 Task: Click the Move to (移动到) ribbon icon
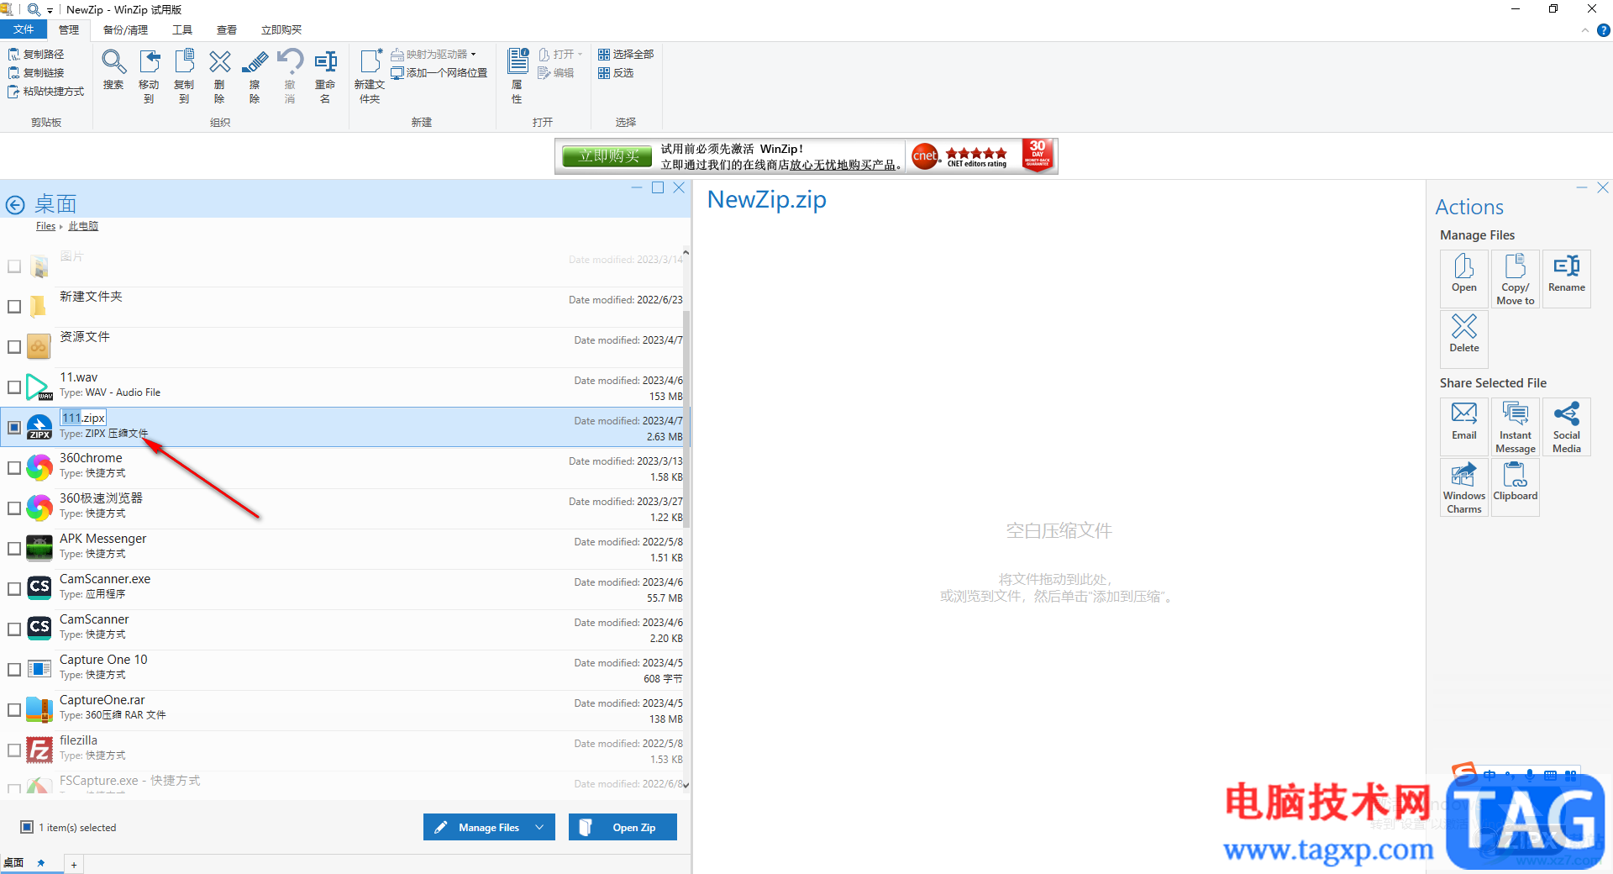click(149, 76)
